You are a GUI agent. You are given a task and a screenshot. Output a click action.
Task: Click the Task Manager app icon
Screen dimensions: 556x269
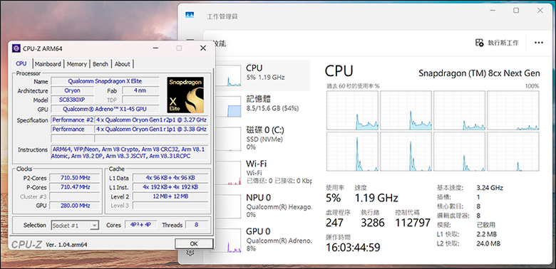click(190, 15)
